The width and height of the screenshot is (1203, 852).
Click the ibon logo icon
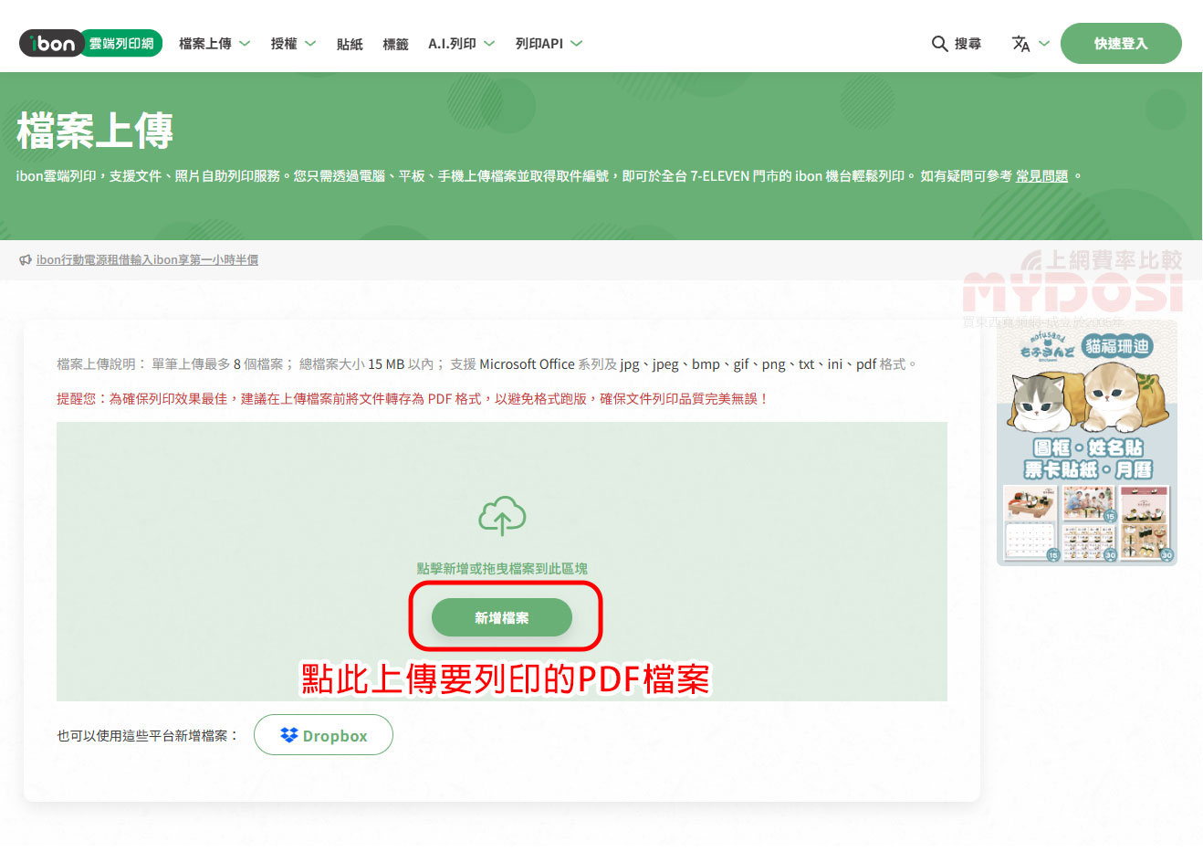[x=51, y=43]
